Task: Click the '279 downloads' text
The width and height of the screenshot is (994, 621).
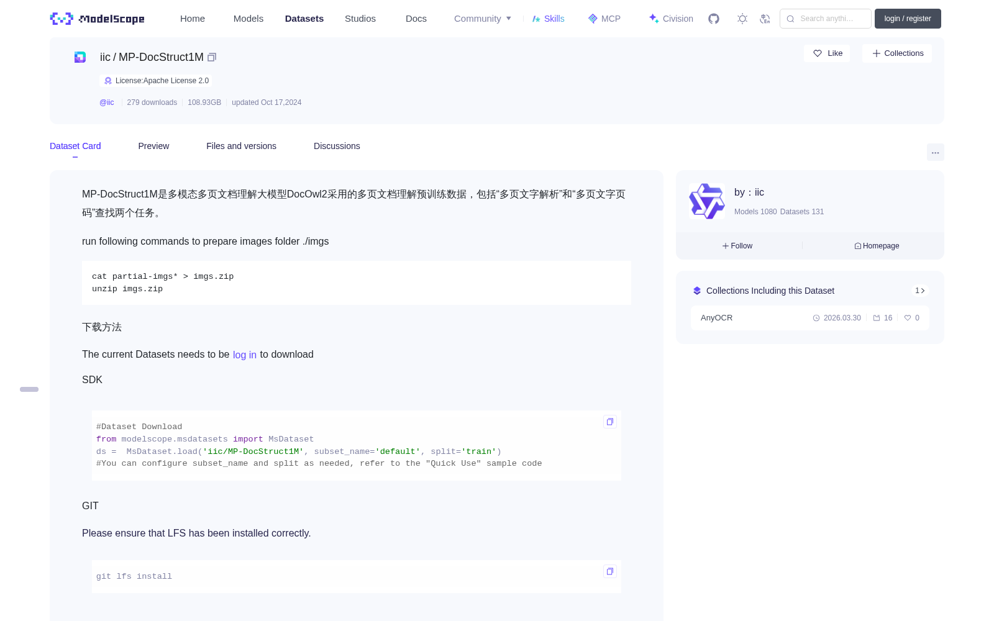Action: coord(152,102)
